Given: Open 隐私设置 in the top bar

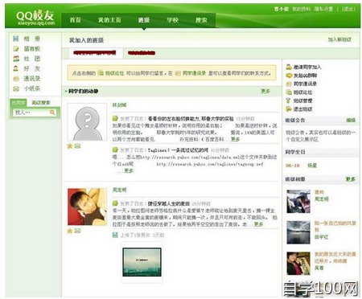Looking at the screenshot, I should click(x=323, y=9).
